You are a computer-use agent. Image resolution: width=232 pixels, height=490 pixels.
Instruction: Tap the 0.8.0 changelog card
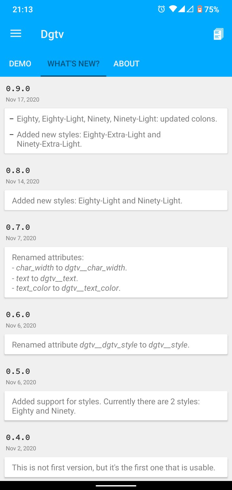[116, 201]
